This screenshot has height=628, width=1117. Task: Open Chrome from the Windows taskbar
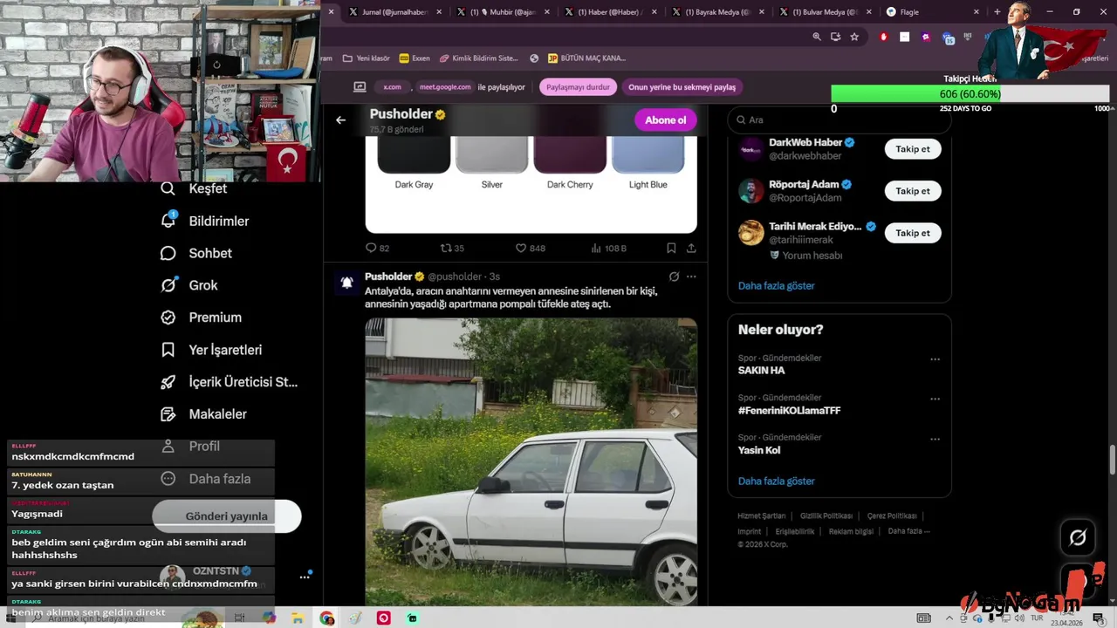327,618
